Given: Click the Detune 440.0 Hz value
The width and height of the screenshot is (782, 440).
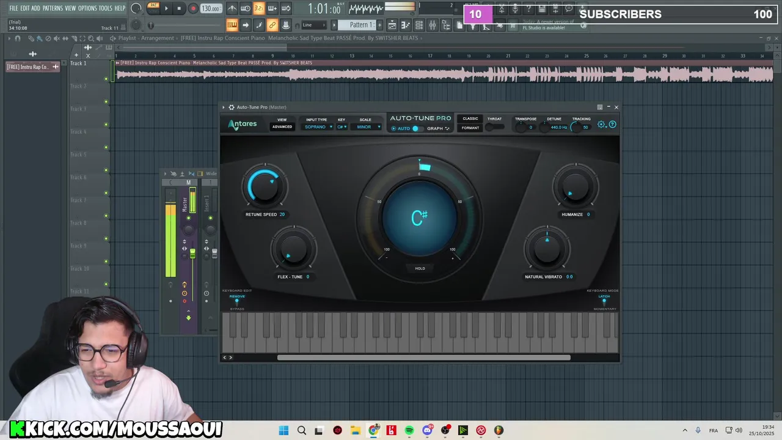Looking at the screenshot, I should [x=558, y=127].
